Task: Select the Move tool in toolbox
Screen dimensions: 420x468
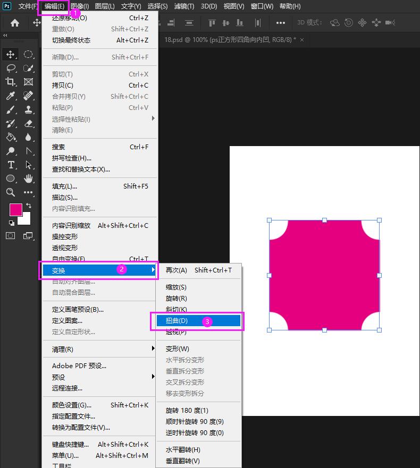Action: tap(11, 54)
